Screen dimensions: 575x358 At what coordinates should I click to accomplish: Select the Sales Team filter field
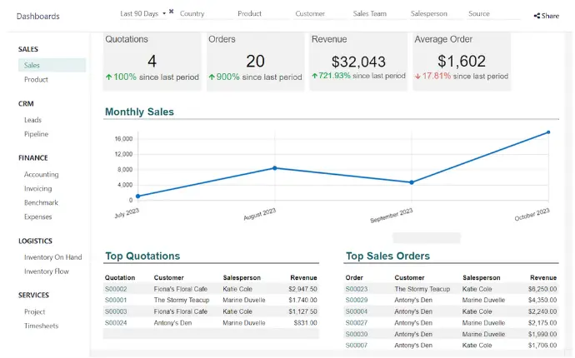371,14
